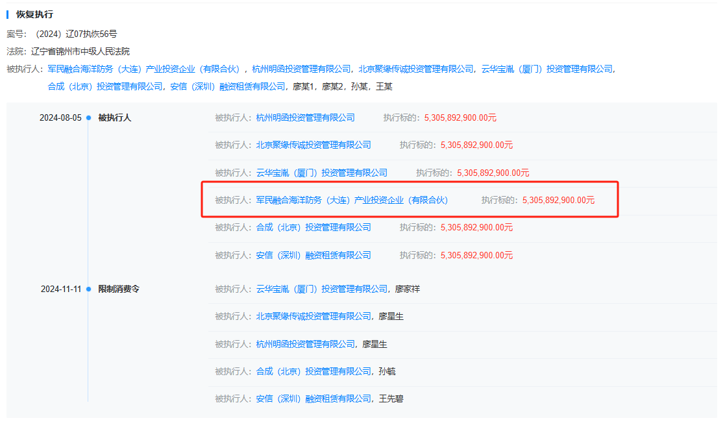Viewport: 725px width, 429px height.
Task: Click 孙某 in header 被执行人 list
Action: click(x=360, y=86)
